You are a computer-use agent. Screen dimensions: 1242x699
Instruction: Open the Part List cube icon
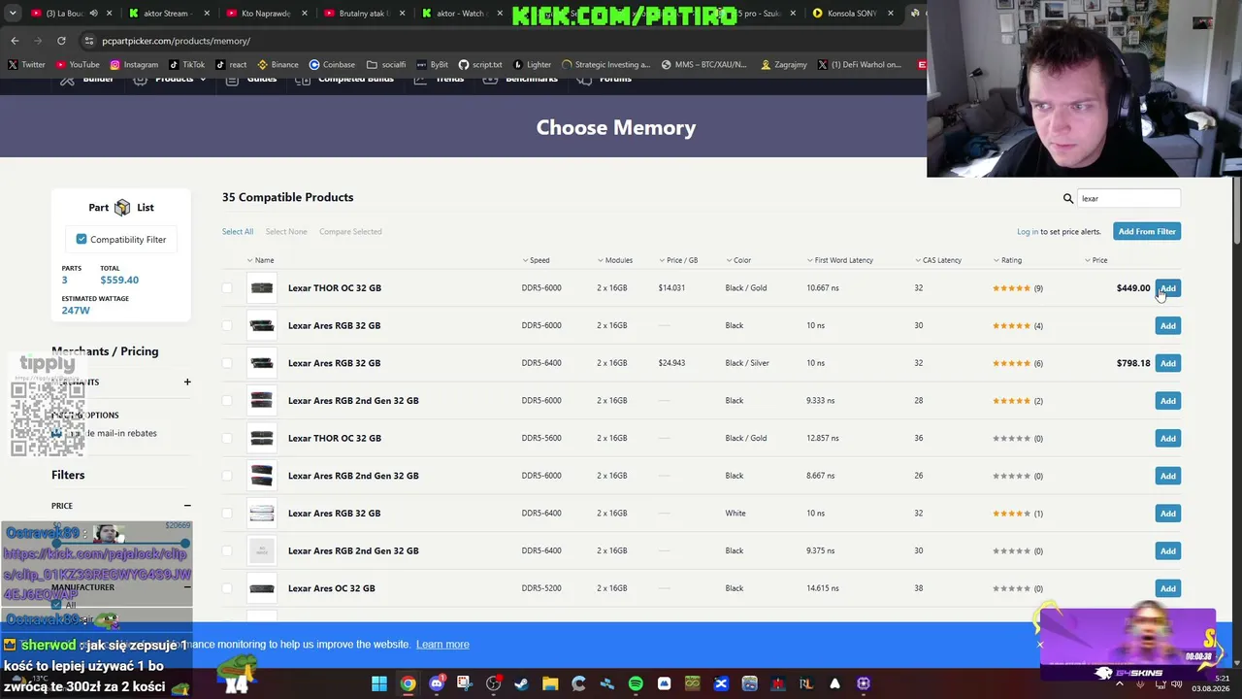tap(122, 208)
